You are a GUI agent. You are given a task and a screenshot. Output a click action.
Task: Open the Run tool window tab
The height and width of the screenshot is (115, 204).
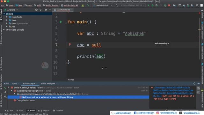click(x=9, y=111)
